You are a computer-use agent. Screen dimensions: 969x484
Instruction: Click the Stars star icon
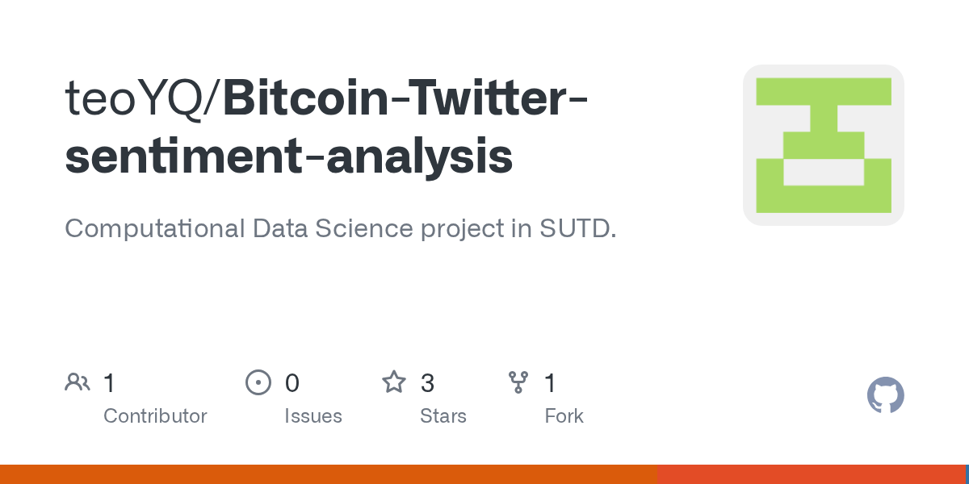[393, 382]
